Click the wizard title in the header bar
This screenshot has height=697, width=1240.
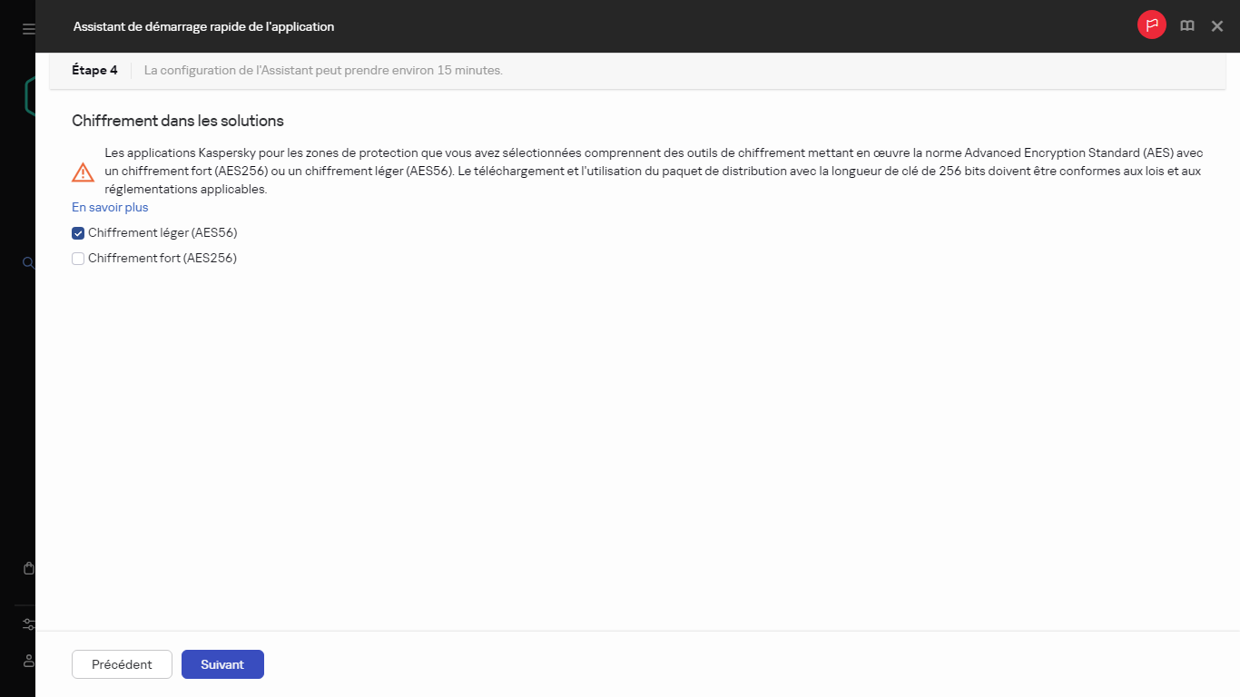(203, 26)
